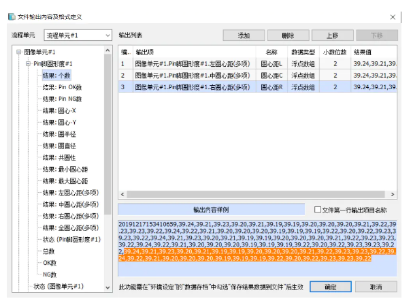Viewport: 413px width, 301px height.
Task: Collapse the Pin脚圆形度#1 tree node
Action: [x=29, y=63]
